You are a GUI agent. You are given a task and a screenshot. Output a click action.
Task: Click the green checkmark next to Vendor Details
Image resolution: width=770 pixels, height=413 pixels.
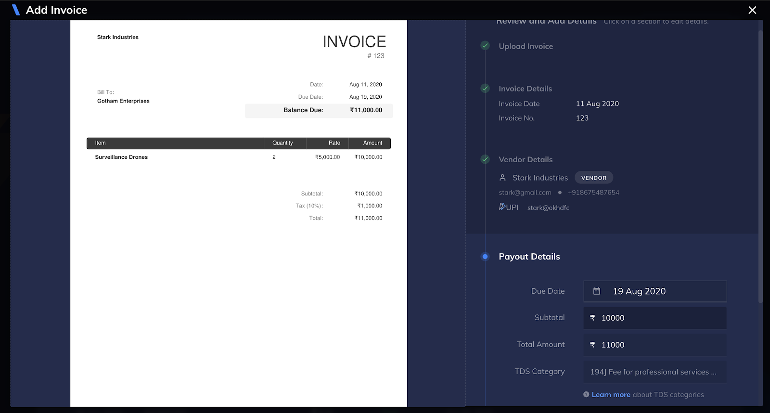click(x=485, y=159)
